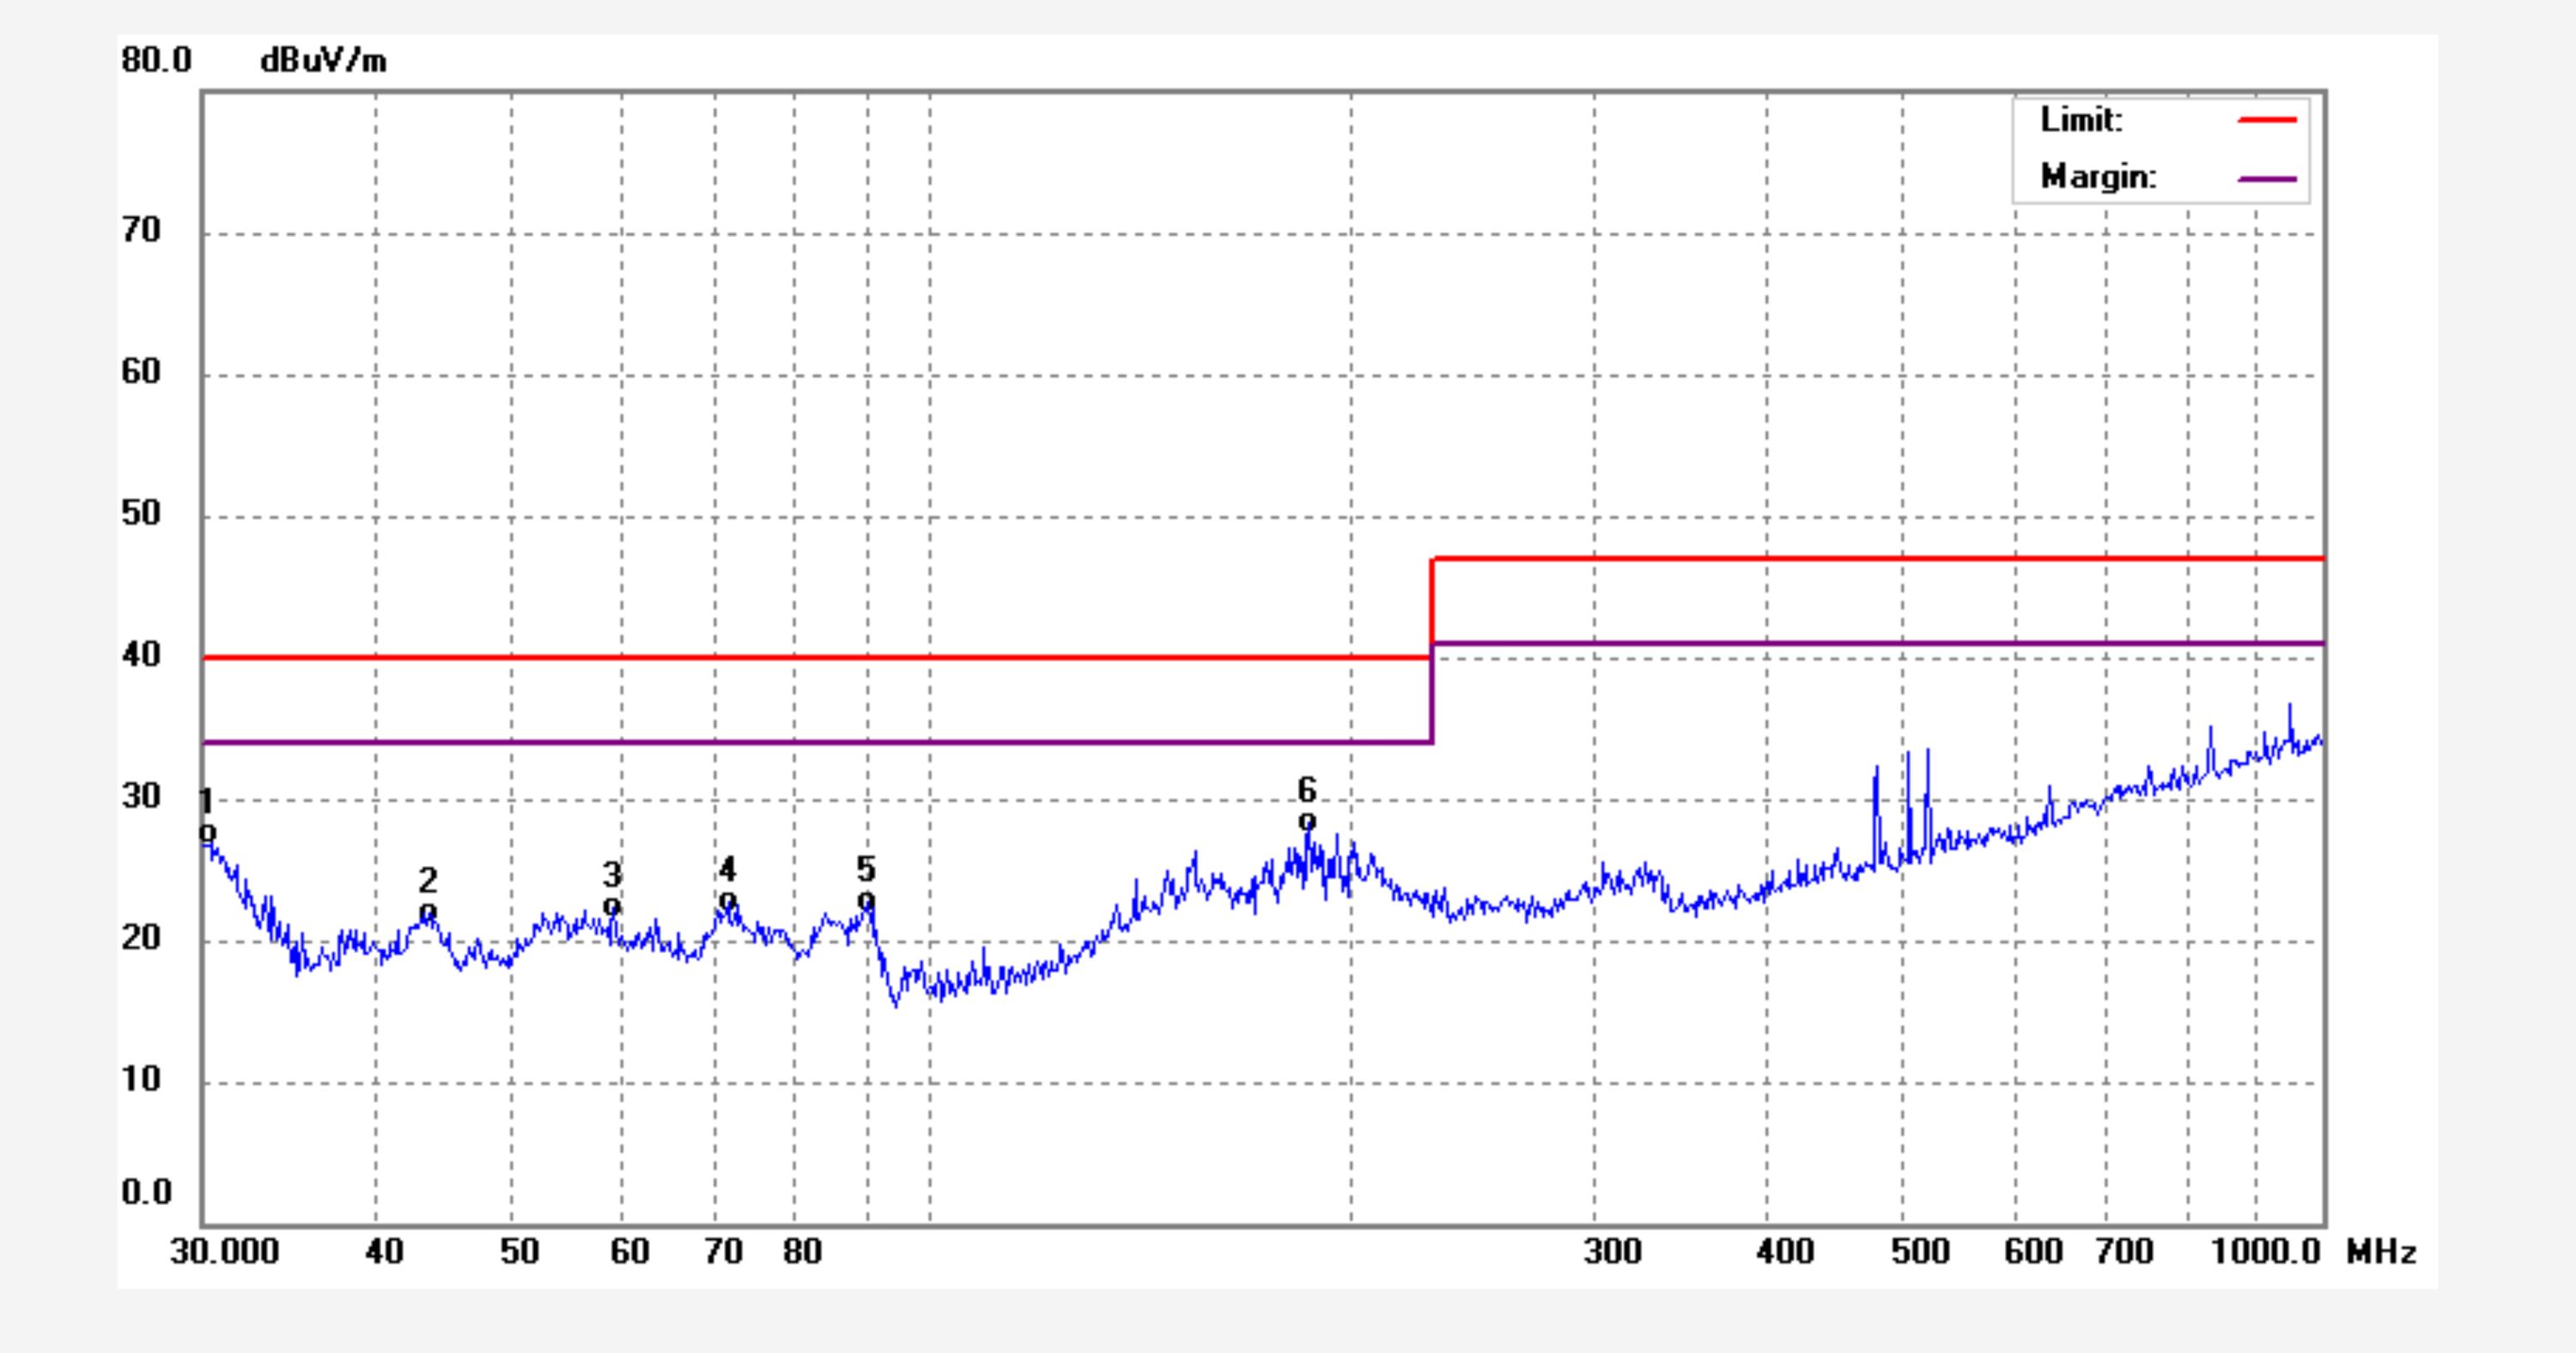This screenshot has width=2576, height=1353.
Task: Click peak marker 1 near 30 MHz
Action: [x=207, y=832]
